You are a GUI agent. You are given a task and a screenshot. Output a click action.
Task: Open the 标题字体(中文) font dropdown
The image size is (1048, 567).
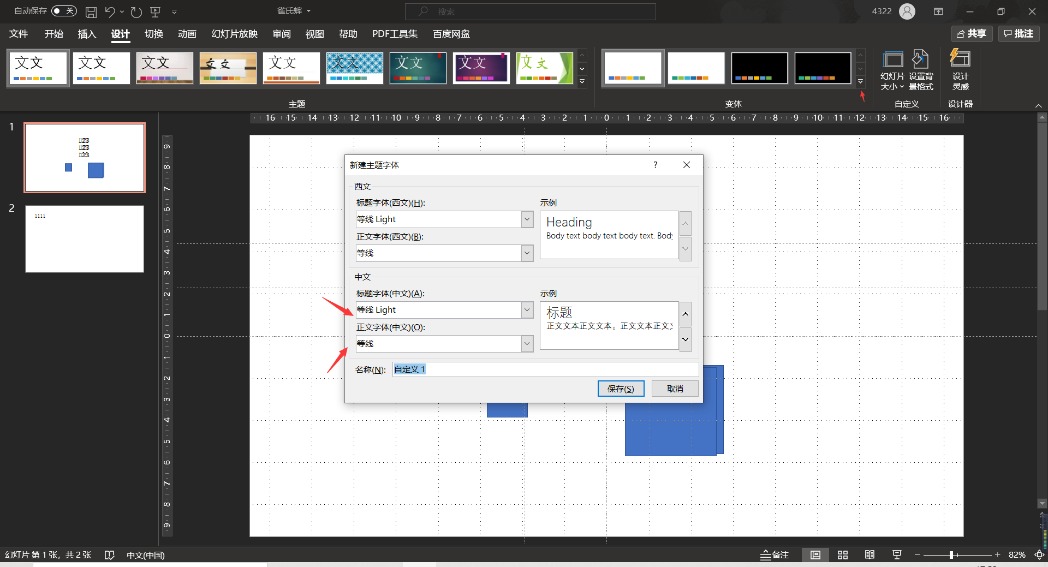pyautogui.click(x=527, y=310)
